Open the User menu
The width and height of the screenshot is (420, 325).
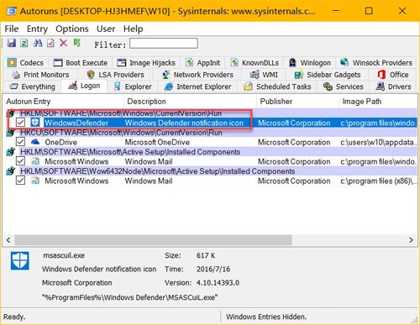106,29
